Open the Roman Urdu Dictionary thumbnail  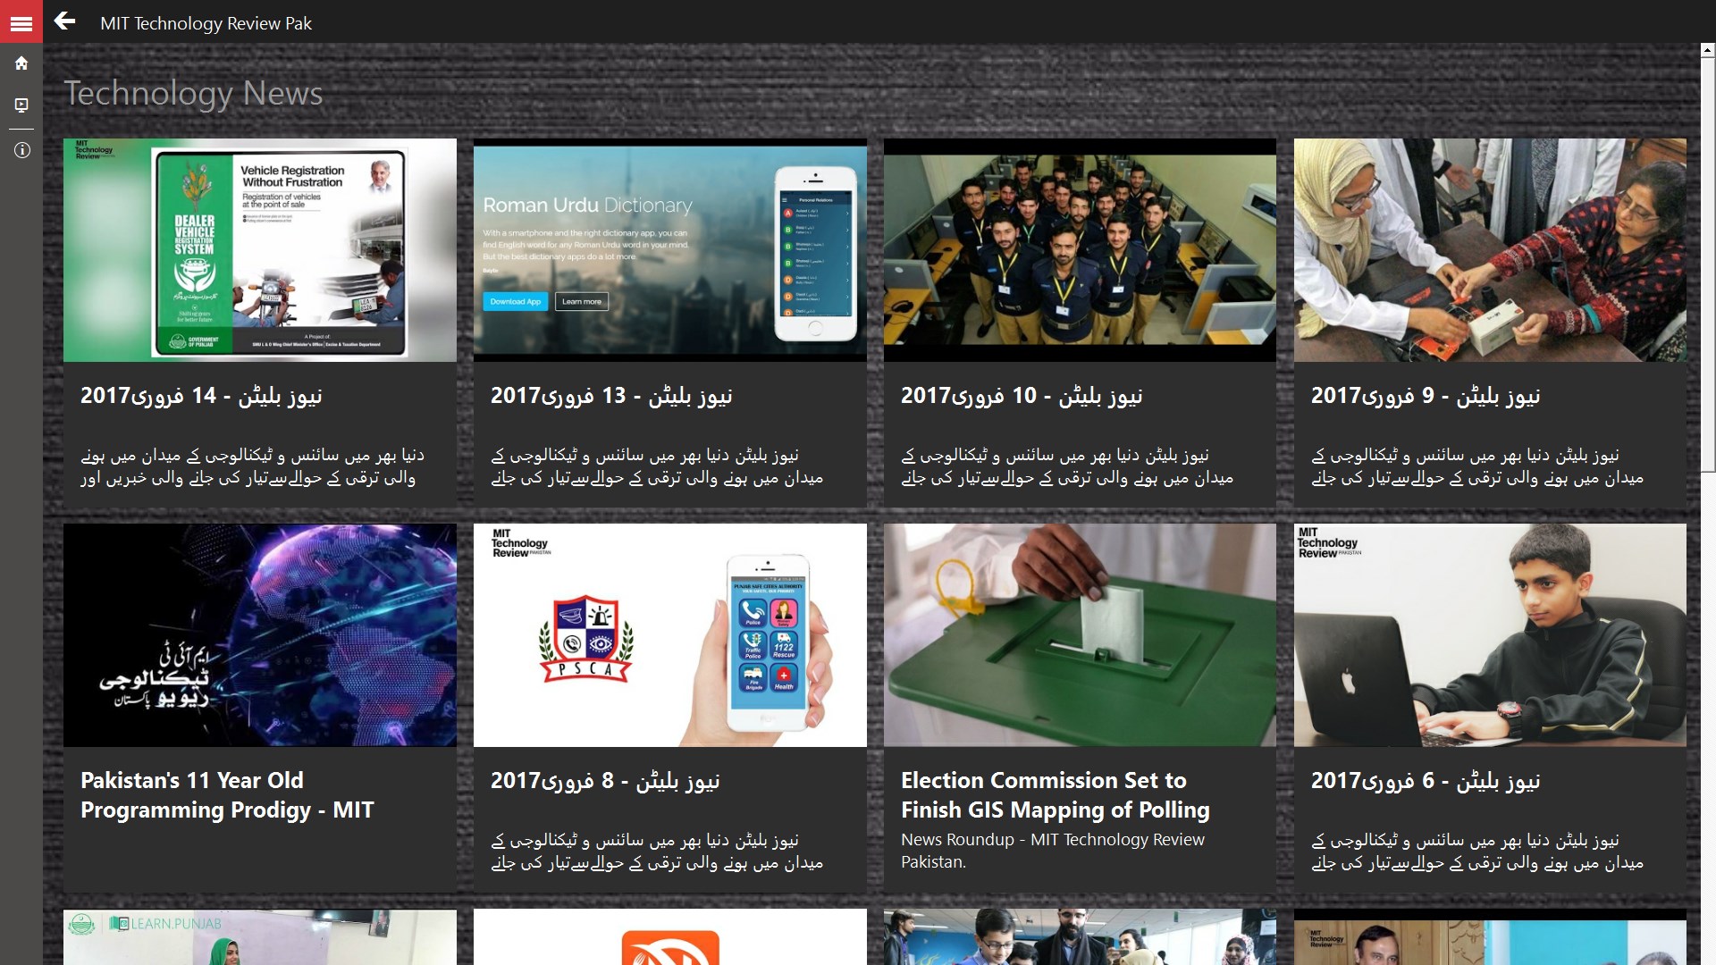[x=669, y=250]
